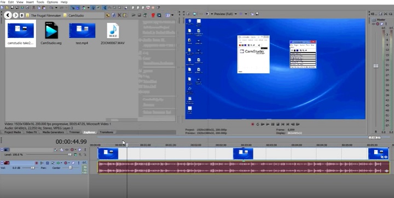394x198 pixels.
Task: Open the File menu
Action: (3, 2)
